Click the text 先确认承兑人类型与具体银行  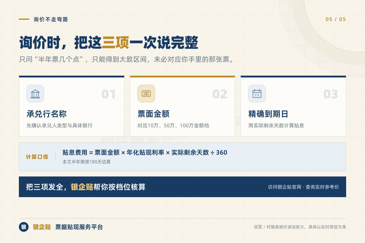[60, 125]
